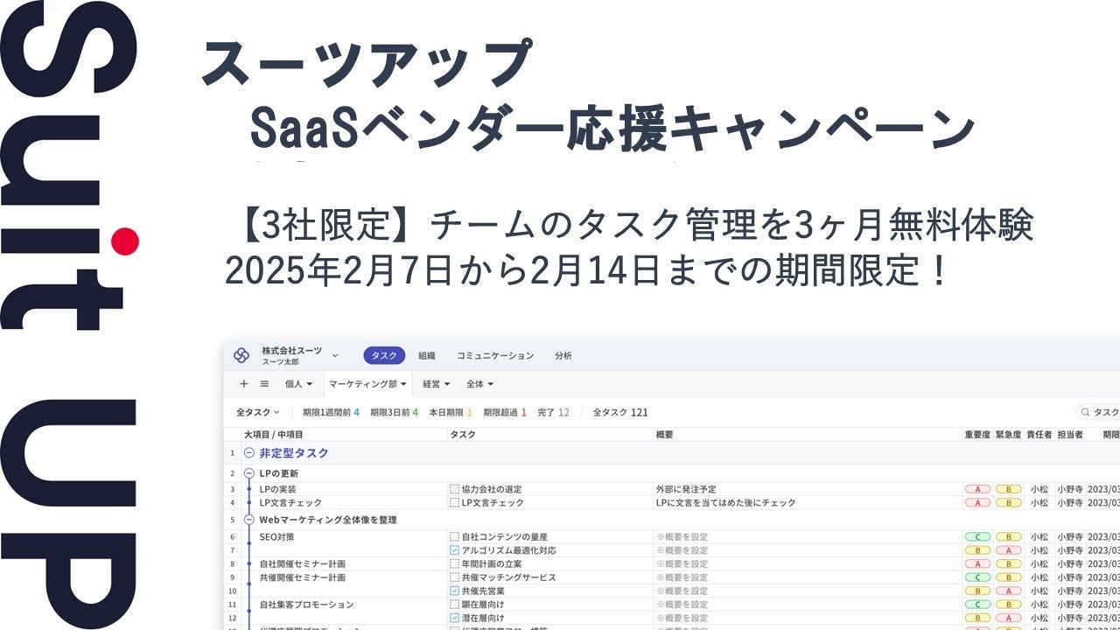Tick the checkbox for 協力会社の選定
Screen dimensions: 1120x630
tap(454, 489)
